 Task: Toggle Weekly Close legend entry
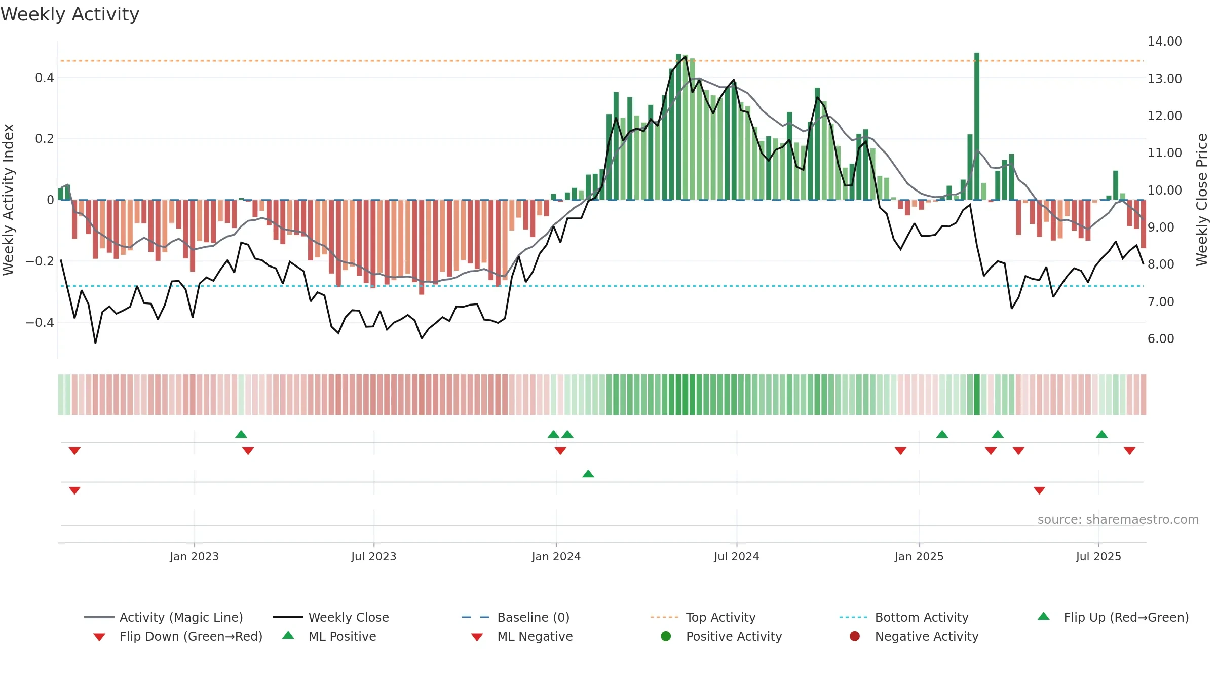coord(331,617)
